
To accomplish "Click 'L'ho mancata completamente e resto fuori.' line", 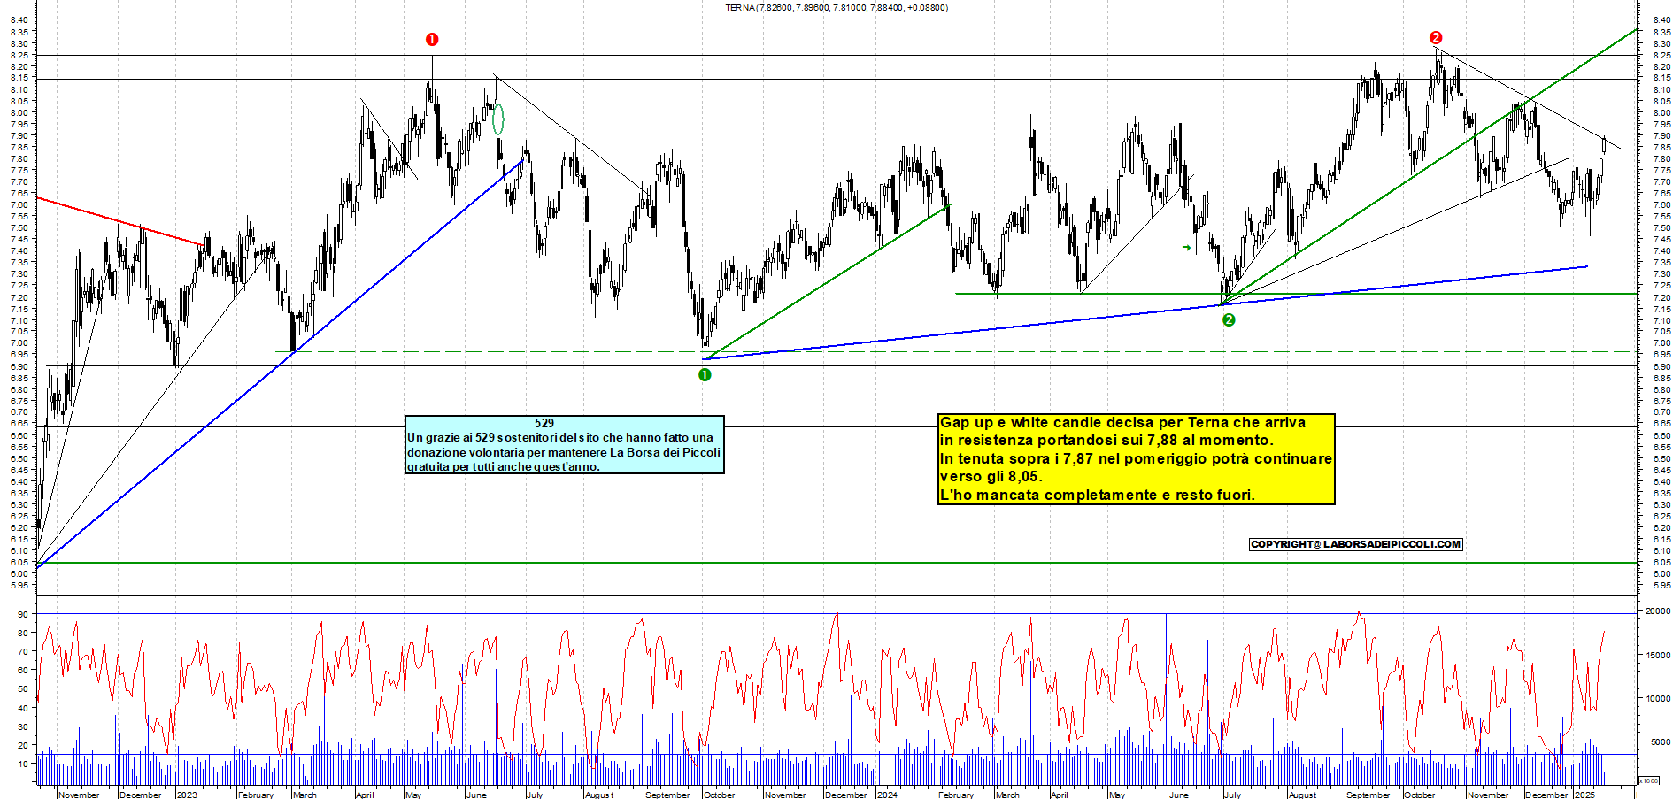I will coord(1098,495).
